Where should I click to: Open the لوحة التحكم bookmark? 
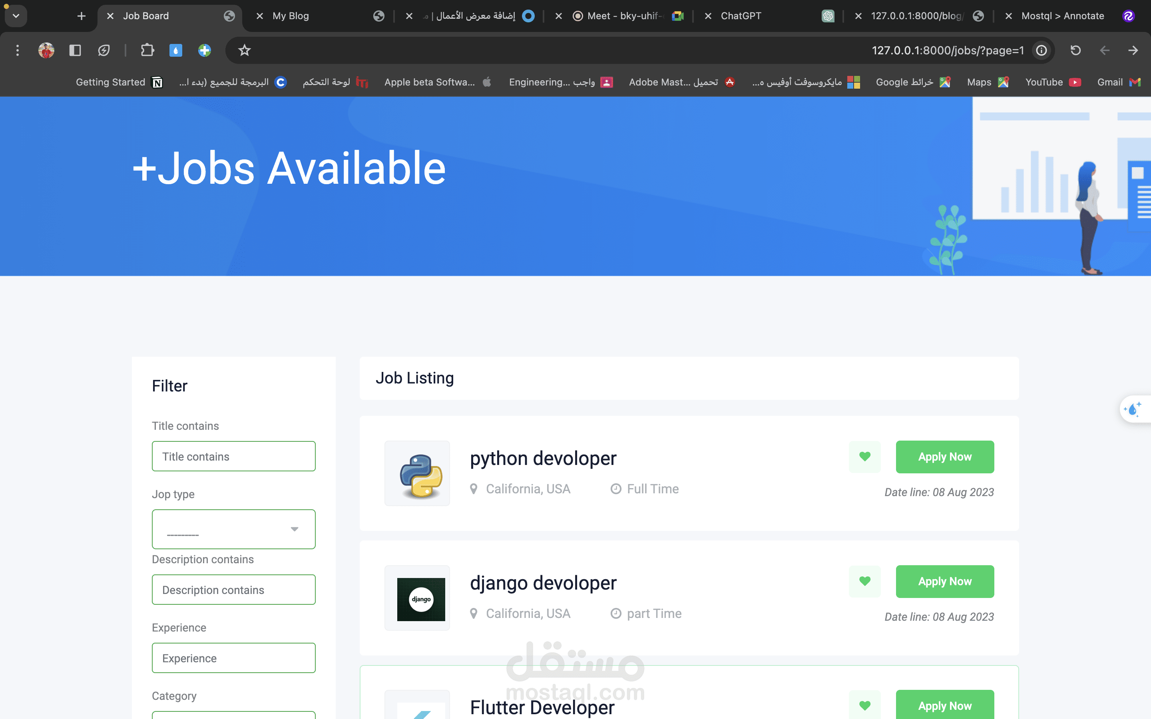click(335, 82)
